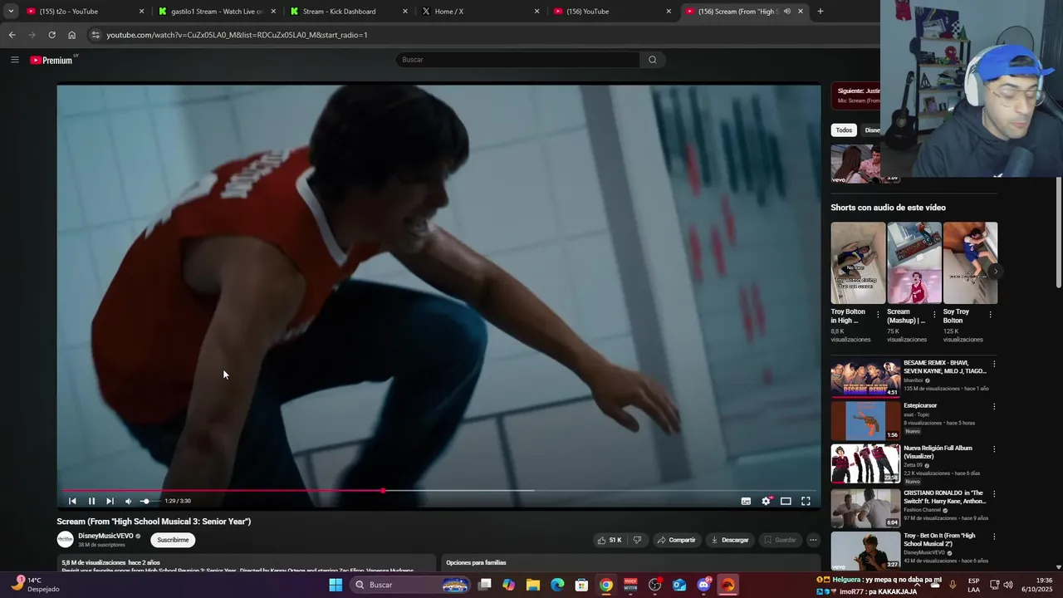Share the video via Compartir button
The width and height of the screenshot is (1063, 598).
click(676, 540)
